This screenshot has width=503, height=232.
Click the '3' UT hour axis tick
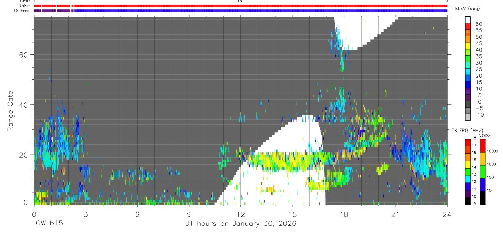[86, 214]
